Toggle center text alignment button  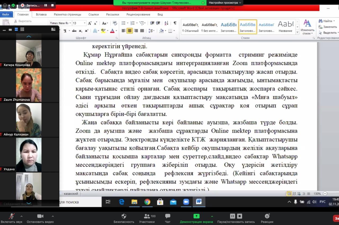tap(130, 31)
